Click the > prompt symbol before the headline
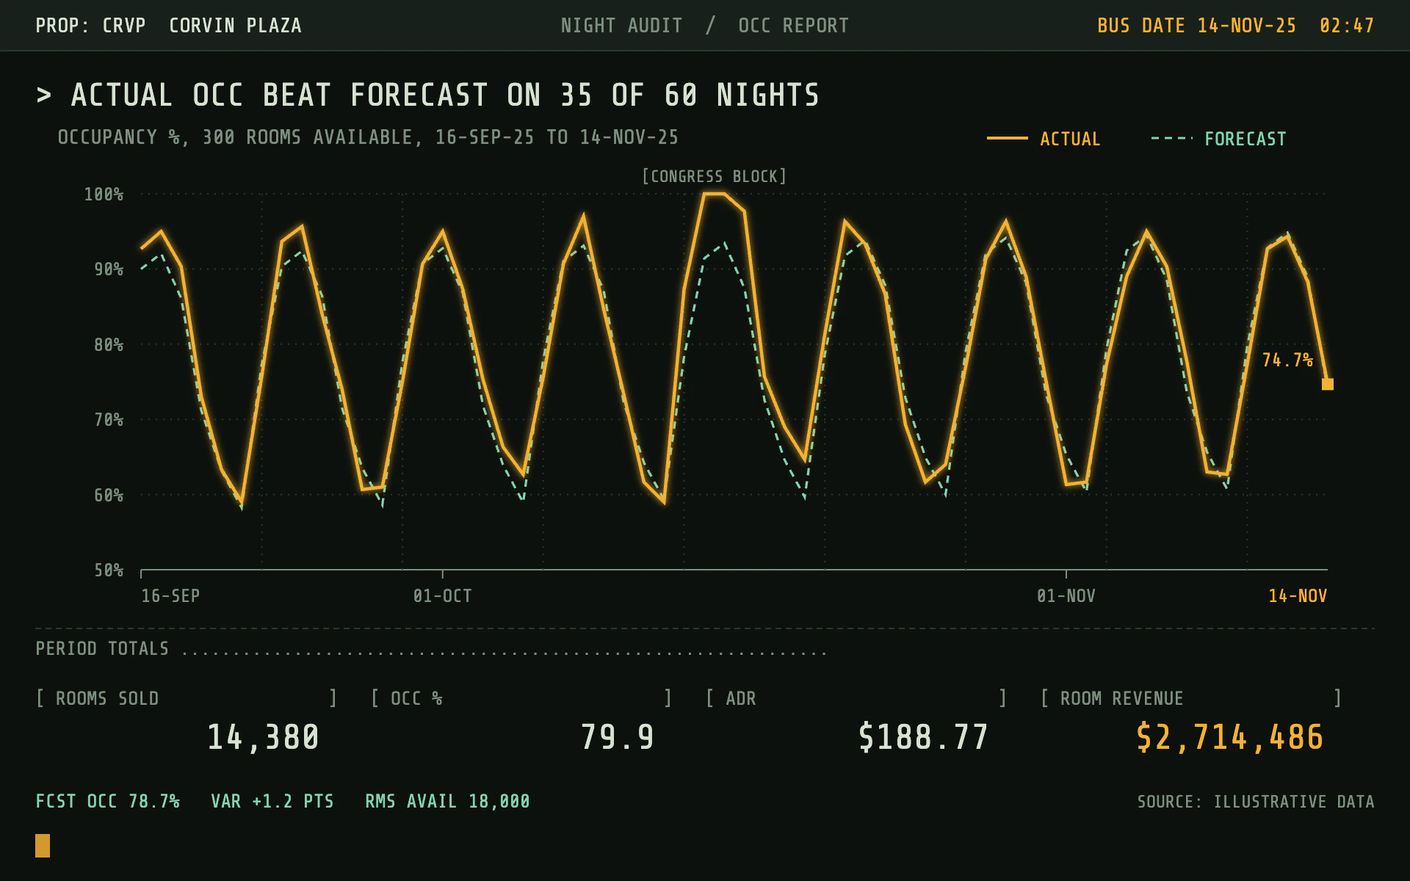 point(44,95)
